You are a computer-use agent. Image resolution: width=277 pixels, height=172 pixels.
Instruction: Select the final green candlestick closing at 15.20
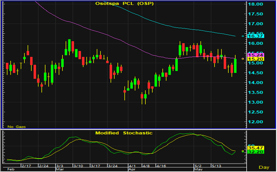tap(235, 64)
